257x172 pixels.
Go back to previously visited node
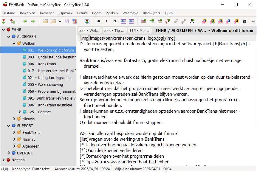pos(25,21)
